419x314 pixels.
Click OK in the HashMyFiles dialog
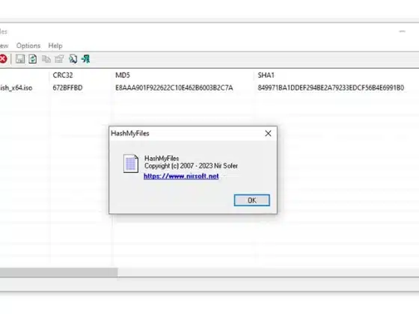[x=251, y=200]
